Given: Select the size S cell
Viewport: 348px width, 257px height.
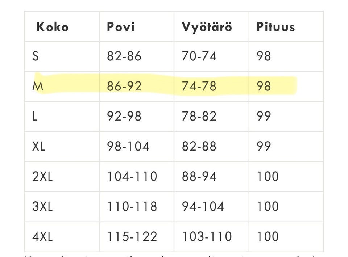Looking at the screenshot, I should 36,56.
